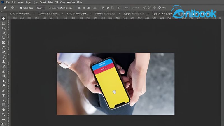Open the Edit menu
This screenshot has height=126, width=224.
pos(14,2)
